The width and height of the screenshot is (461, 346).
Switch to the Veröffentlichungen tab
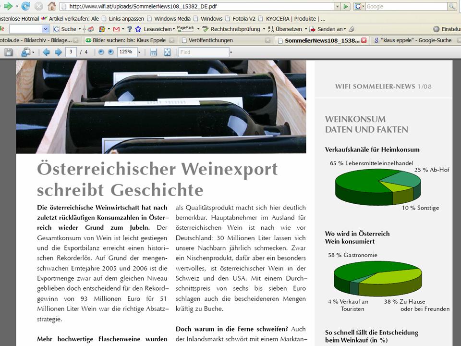pos(210,40)
